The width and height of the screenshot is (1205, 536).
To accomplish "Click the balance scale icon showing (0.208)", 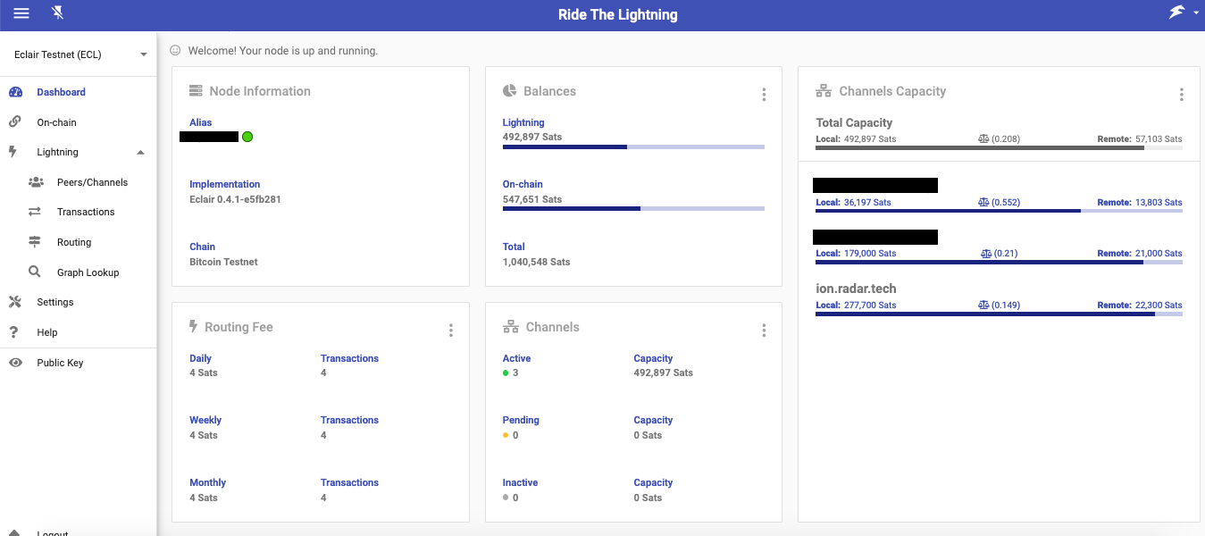I will (983, 139).
